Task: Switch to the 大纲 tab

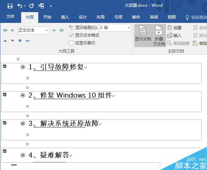Action: (x=30, y=17)
